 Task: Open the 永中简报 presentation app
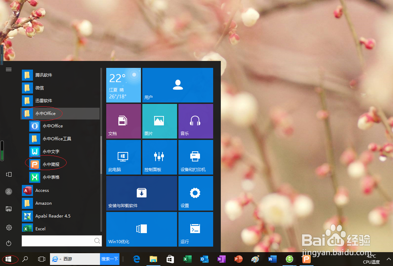60,164
